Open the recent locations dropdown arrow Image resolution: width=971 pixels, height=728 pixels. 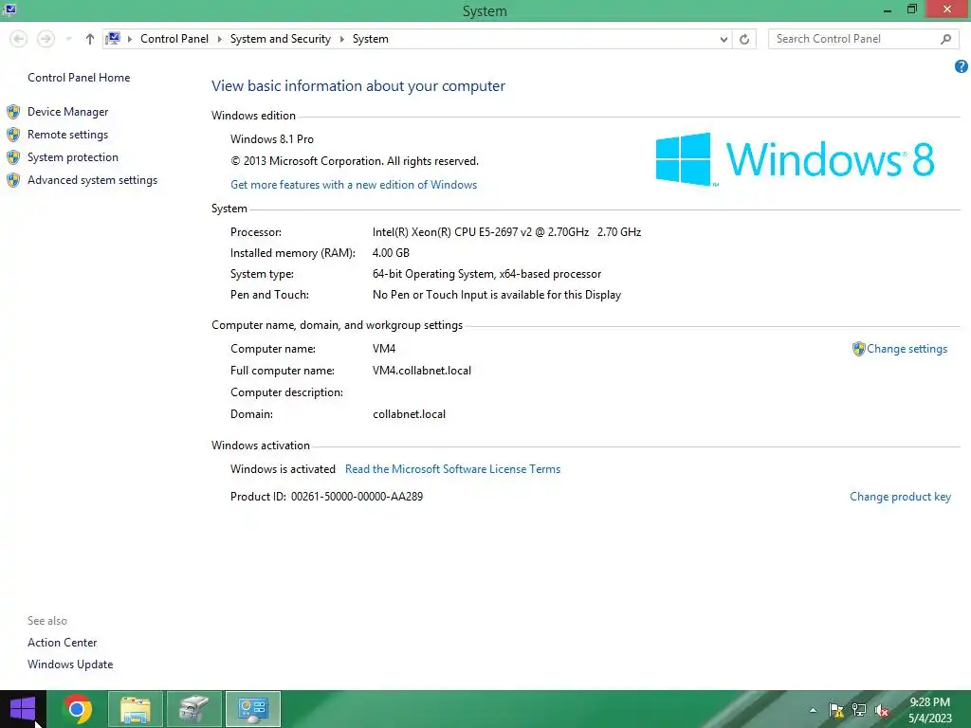coord(68,39)
